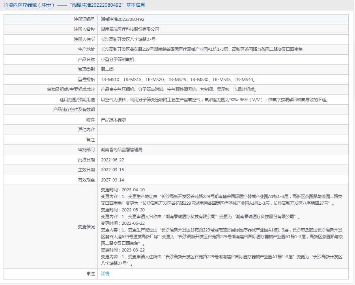Click address value 长沙高新开发区八字塘路27号
The image size is (355, 285).
click(x=128, y=39)
